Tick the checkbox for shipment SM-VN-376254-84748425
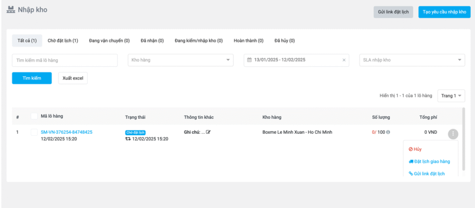The width and height of the screenshot is (475, 208). pyautogui.click(x=34, y=132)
